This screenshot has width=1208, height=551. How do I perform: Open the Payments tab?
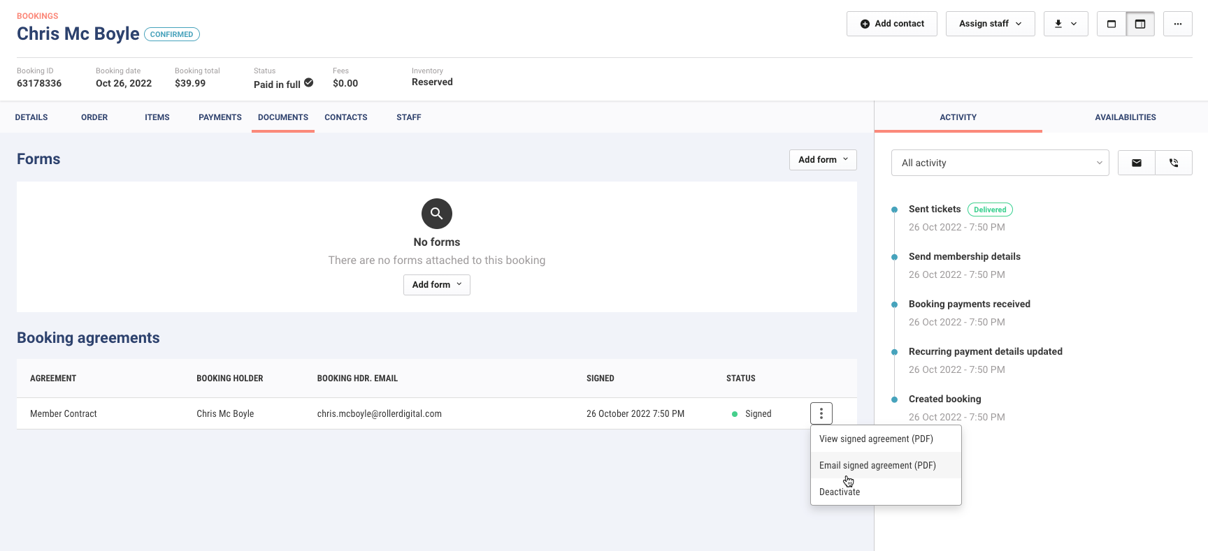click(220, 117)
